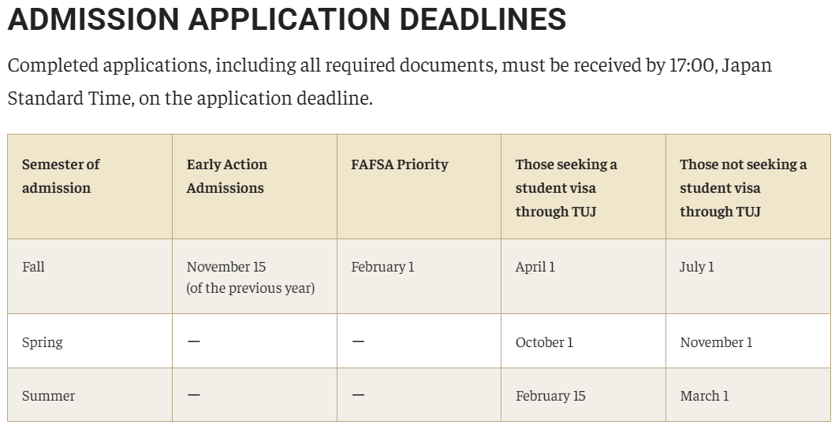Click the Summer semester row label
The width and height of the screenshot is (835, 425).
click(48, 396)
